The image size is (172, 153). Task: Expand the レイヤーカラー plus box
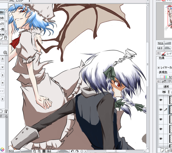click(159, 68)
